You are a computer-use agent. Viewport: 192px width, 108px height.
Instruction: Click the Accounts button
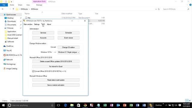[x=43, y=38]
